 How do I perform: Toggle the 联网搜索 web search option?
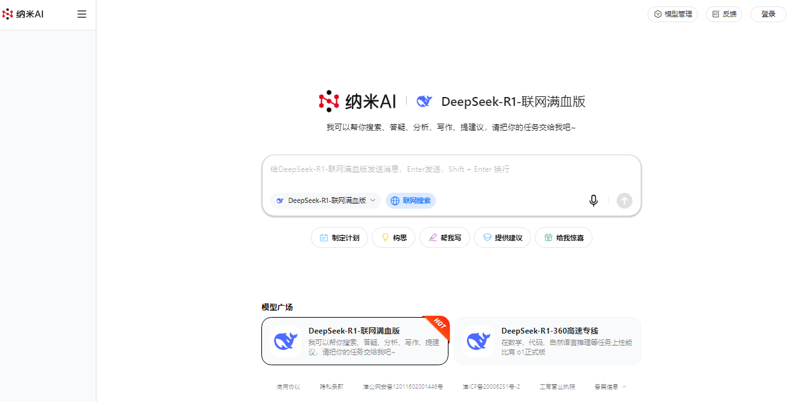(410, 200)
